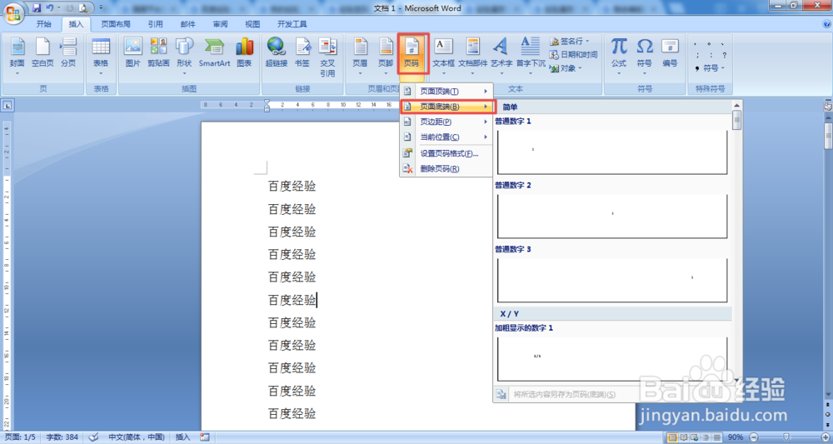Open the Header (页眉) dropdown
833x444 pixels.
pyautogui.click(x=360, y=57)
